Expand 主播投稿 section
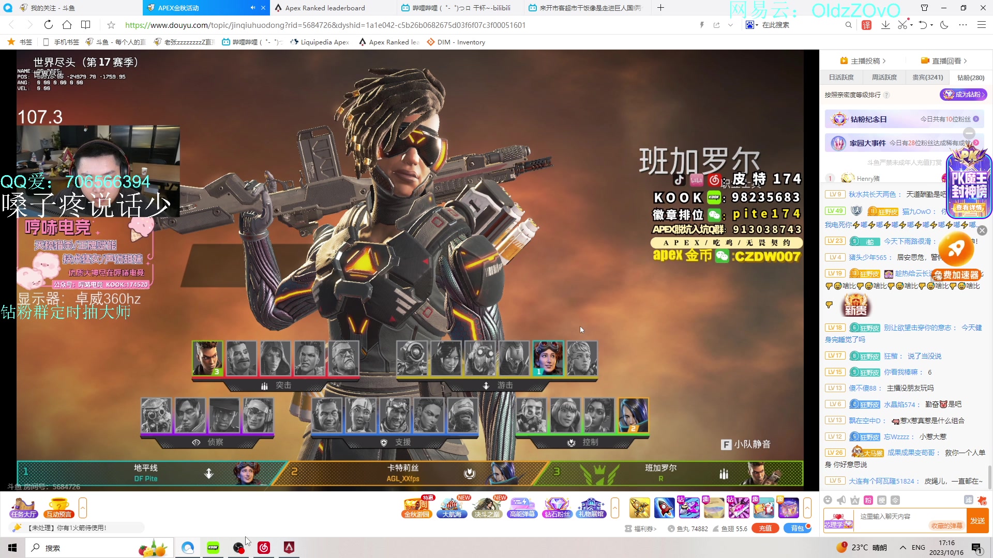 pos(863,61)
